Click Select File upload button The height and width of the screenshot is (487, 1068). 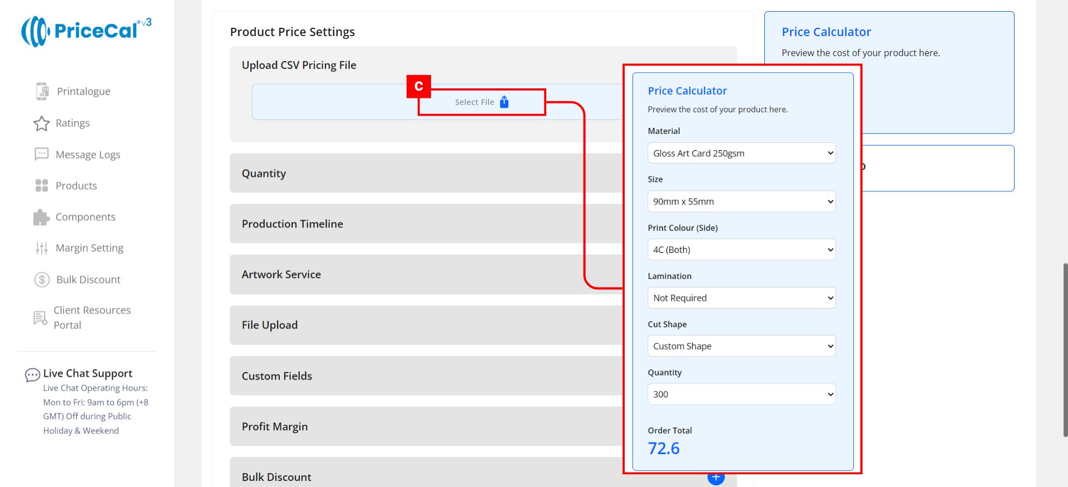[x=481, y=102]
